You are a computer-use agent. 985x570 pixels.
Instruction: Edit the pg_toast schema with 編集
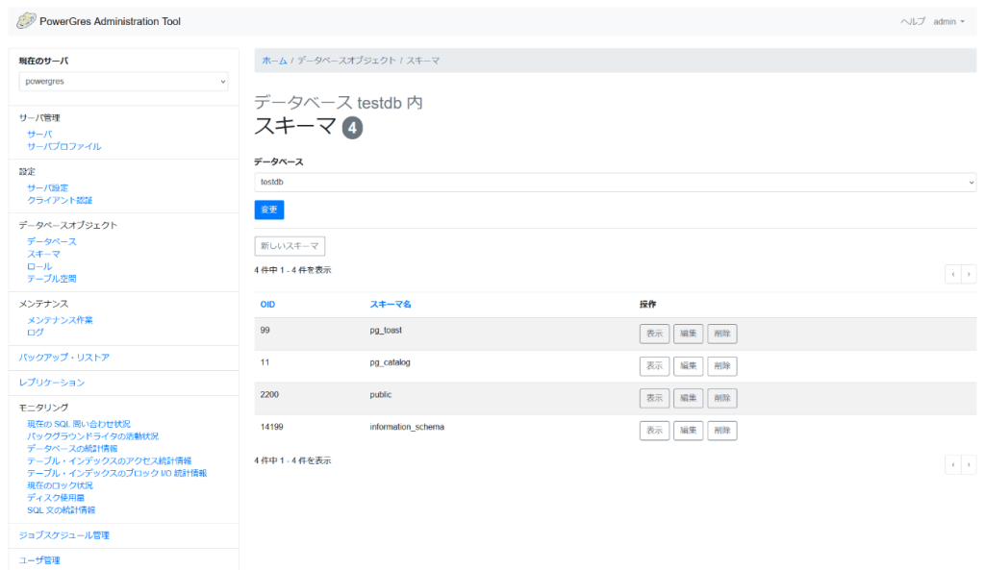click(x=688, y=334)
